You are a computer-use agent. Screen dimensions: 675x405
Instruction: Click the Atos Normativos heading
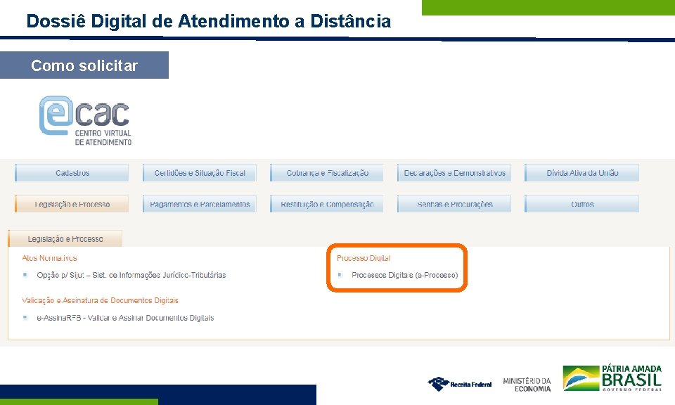click(x=49, y=258)
